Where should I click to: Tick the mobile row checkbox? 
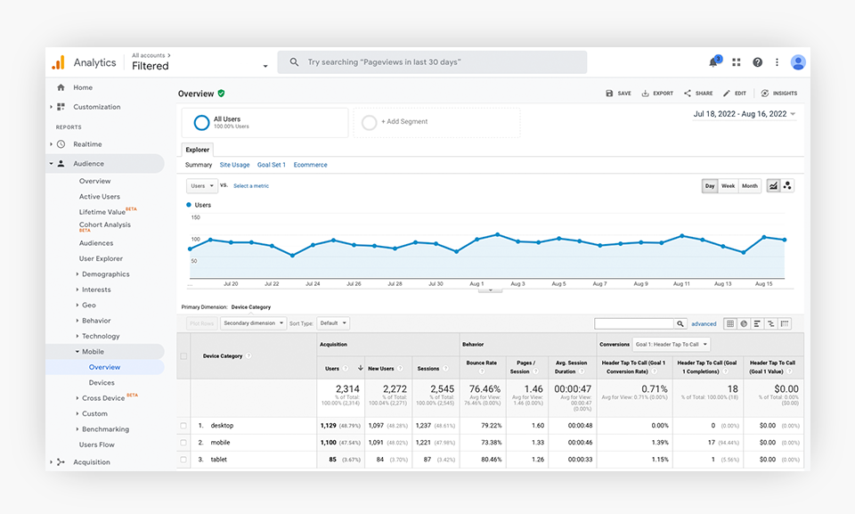184,442
